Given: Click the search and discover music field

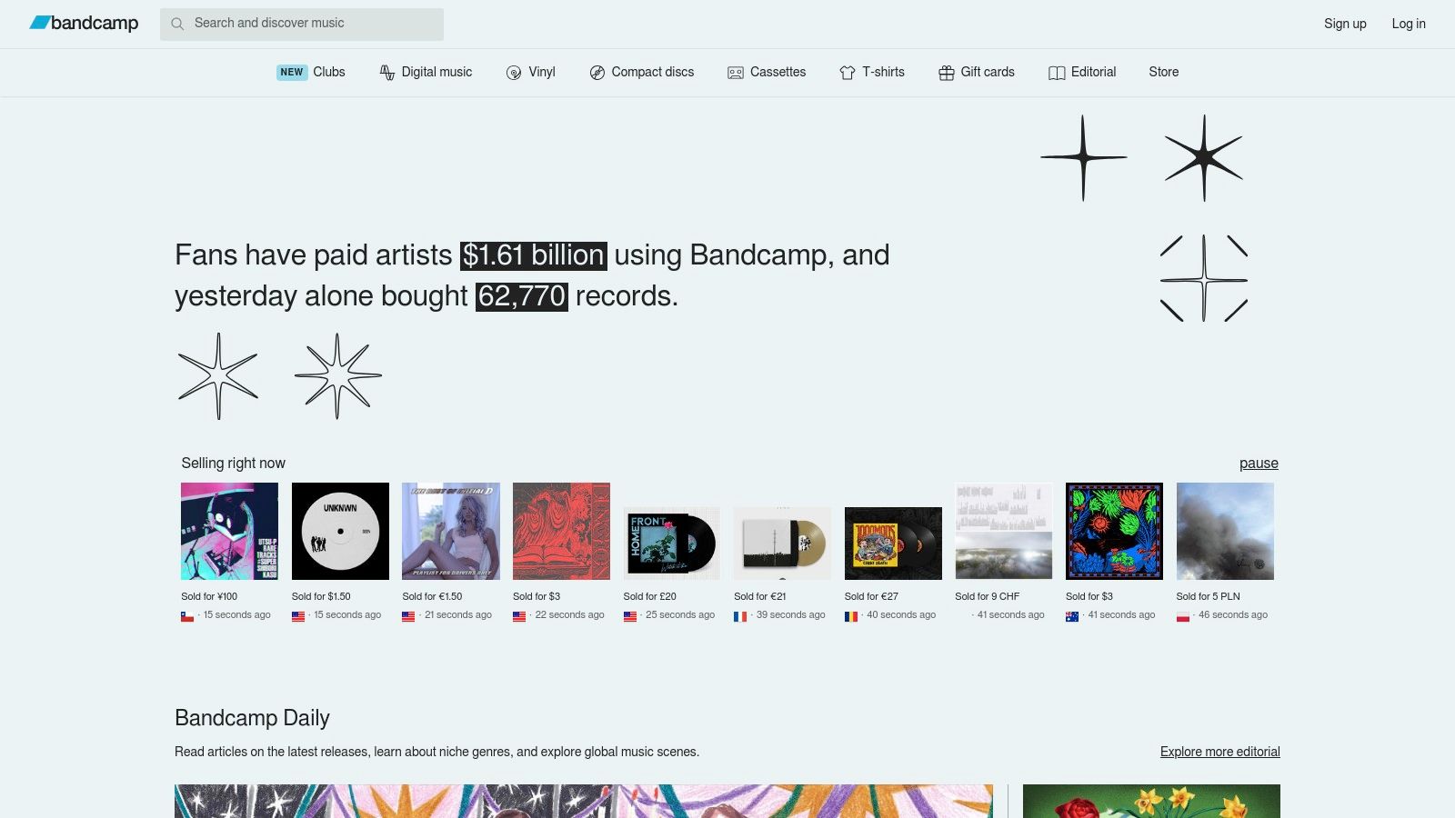Looking at the screenshot, I should (x=301, y=24).
